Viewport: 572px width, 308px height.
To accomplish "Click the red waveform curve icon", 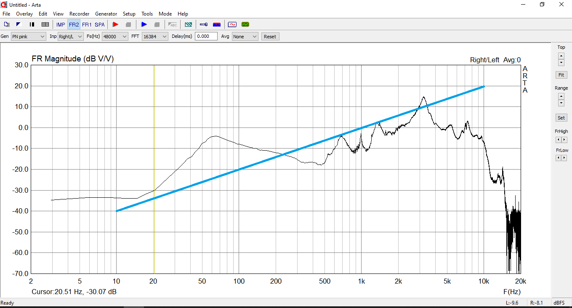I will (x=232, y=24).
